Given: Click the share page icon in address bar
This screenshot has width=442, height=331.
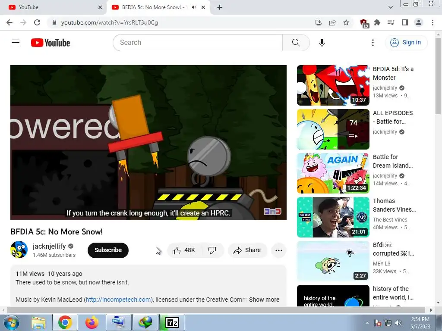Looking at the screenshot, I should point(332,22).
